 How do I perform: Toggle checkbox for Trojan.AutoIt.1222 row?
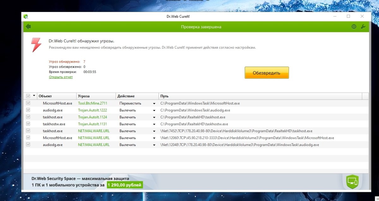(28, 110)
